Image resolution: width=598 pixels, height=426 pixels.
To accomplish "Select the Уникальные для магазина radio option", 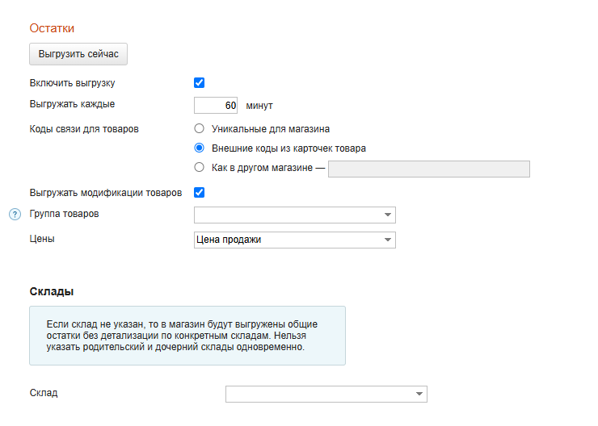I will tap(199, 128).
